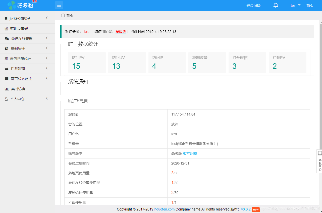Click pie chart icon beside 复制统计
322x213 pixels.
click(7, 49)
